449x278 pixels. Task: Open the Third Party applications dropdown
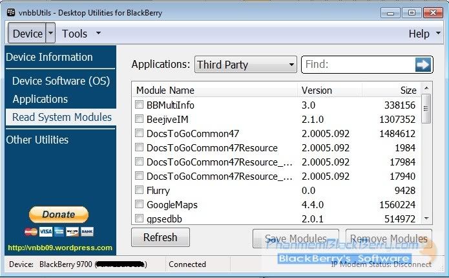[245, 65]
